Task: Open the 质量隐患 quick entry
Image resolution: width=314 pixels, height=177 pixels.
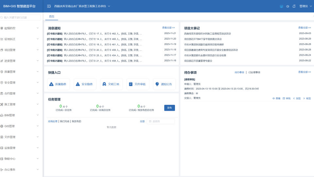Action: (x=59, y=84)
